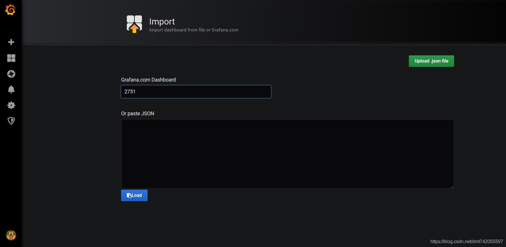Click the Import page title
This screenshot has height=247, width=506.
tap(162, 22)
